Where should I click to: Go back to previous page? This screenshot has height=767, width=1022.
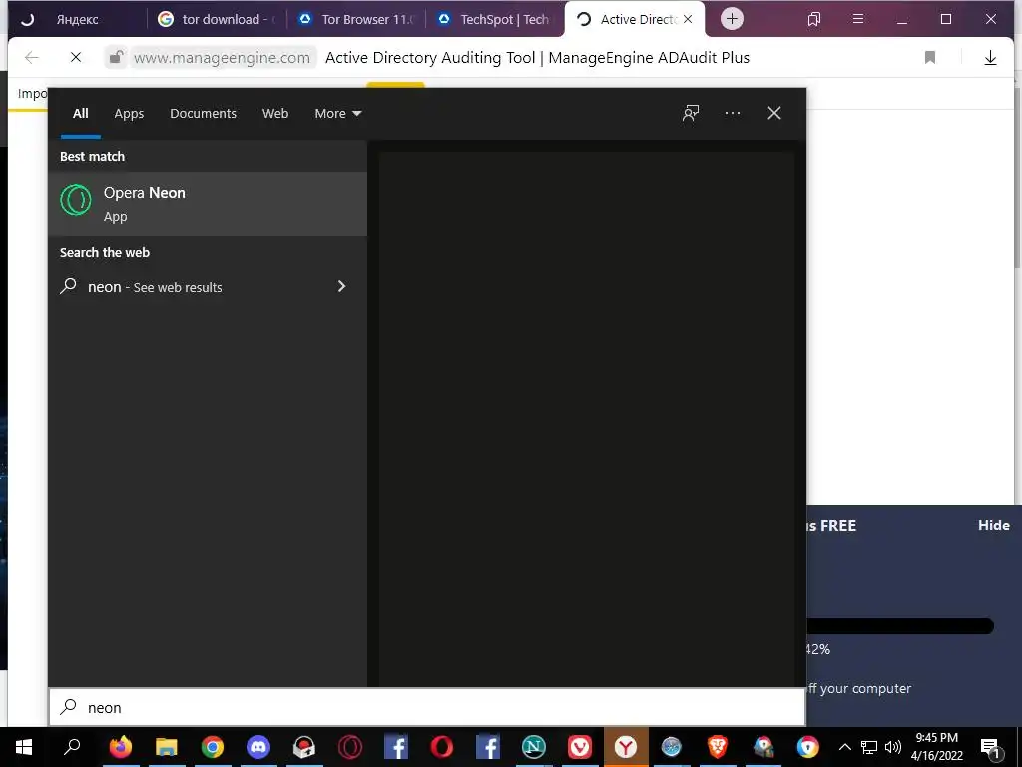tap(31, 57)
